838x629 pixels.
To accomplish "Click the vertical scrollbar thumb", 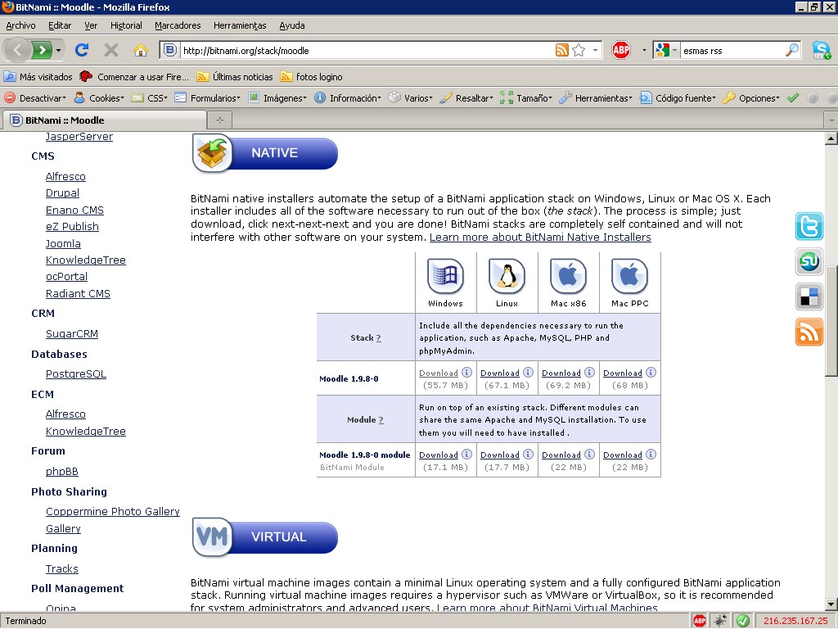I will (x=831, y=320).
